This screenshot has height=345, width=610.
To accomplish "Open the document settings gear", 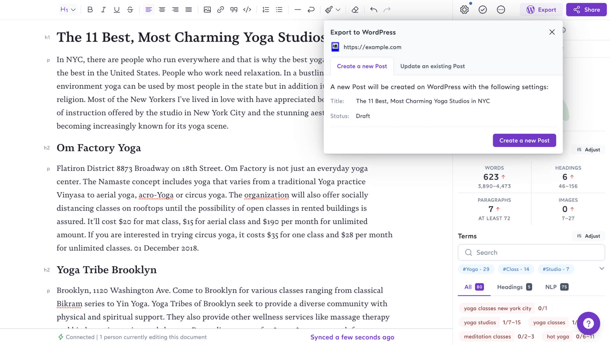I will 464,10.
